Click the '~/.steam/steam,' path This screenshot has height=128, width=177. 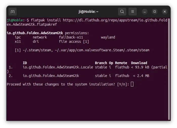click(x=38, y=50)
